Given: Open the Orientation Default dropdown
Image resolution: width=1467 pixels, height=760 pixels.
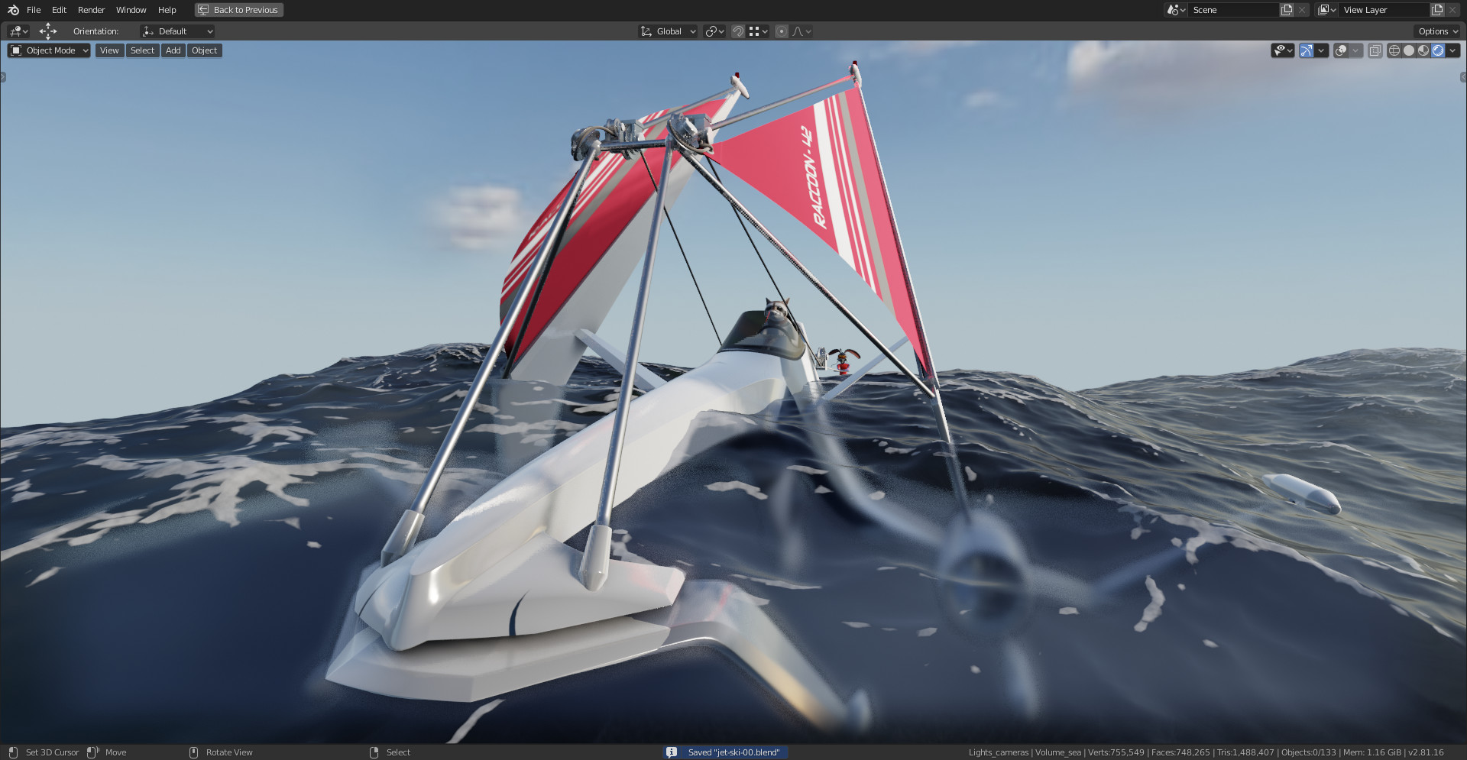Looking at the screenshot, I should (177, 31).
